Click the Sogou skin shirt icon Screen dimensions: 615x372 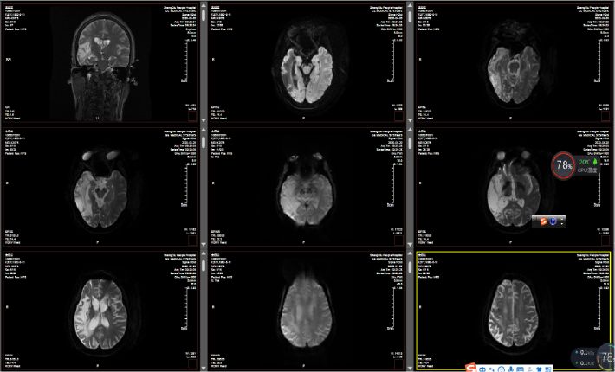540,369
